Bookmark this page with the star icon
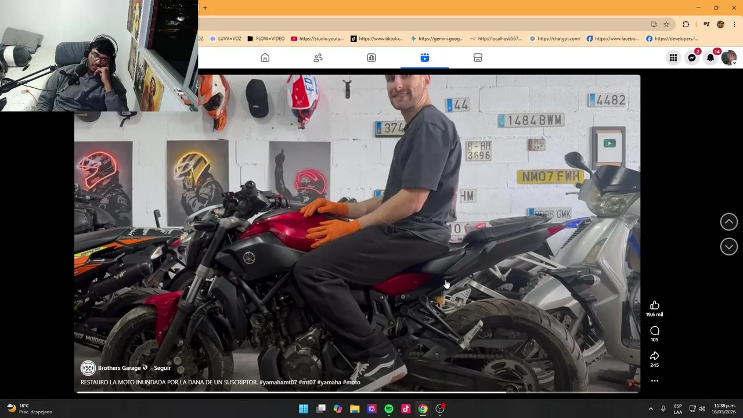Image resolution: width=743 pixels, height=418 pixels. (x=666, y=24)
